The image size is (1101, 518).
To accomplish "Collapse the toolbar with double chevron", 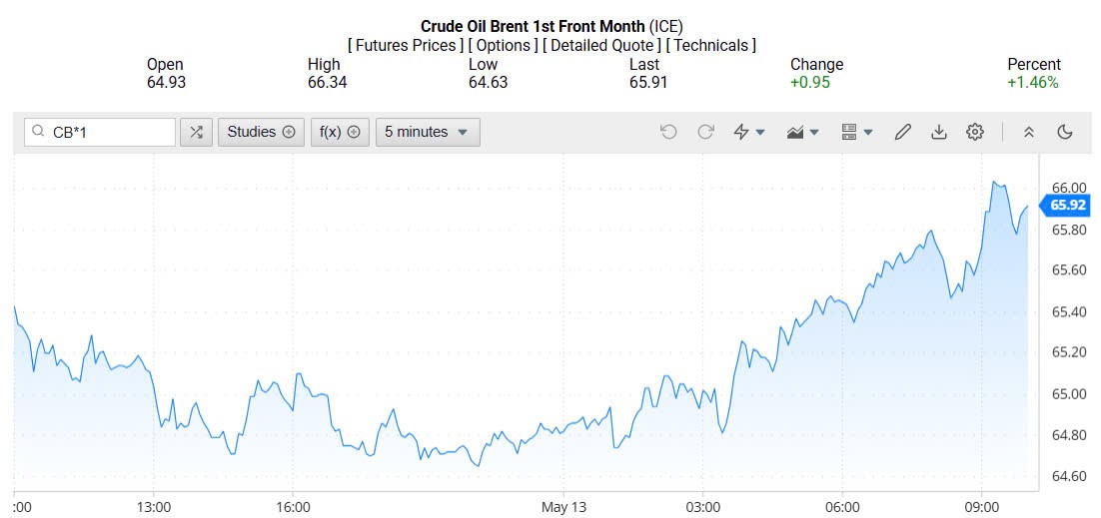I will 1029,132.
